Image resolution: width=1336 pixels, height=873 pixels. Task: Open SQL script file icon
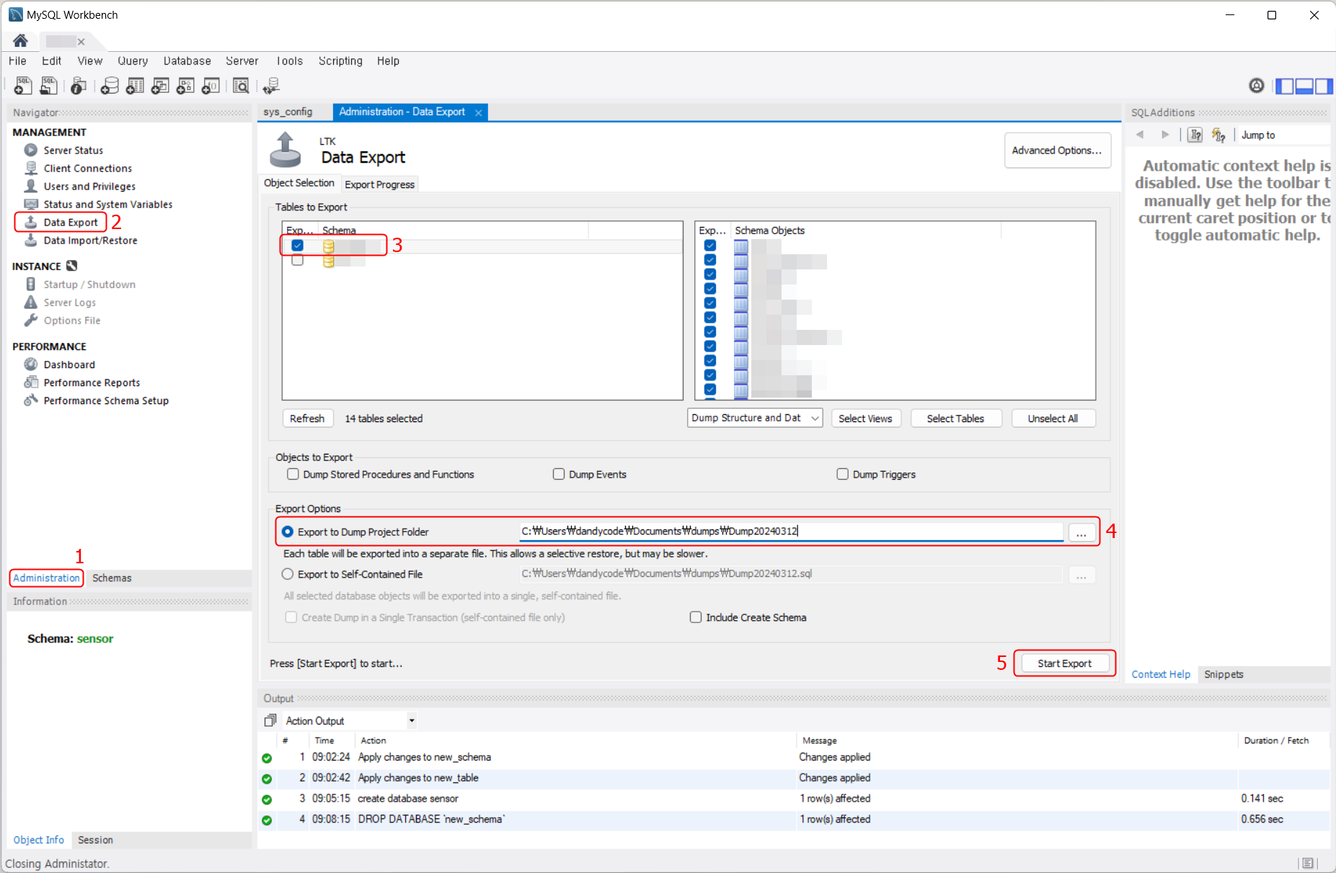coord(48,86)
